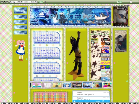Rewind the music player to previous track
This screenshot has height=104, width=139.
pos(2,2)
